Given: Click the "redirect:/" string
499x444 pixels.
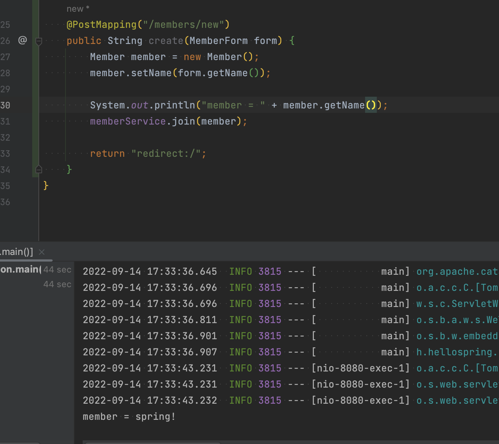Looking at the screenshot, I should pyautogui.click(x=166, y=153).
